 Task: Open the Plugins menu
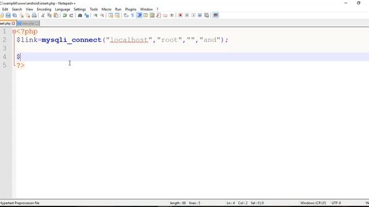point(131,9)
